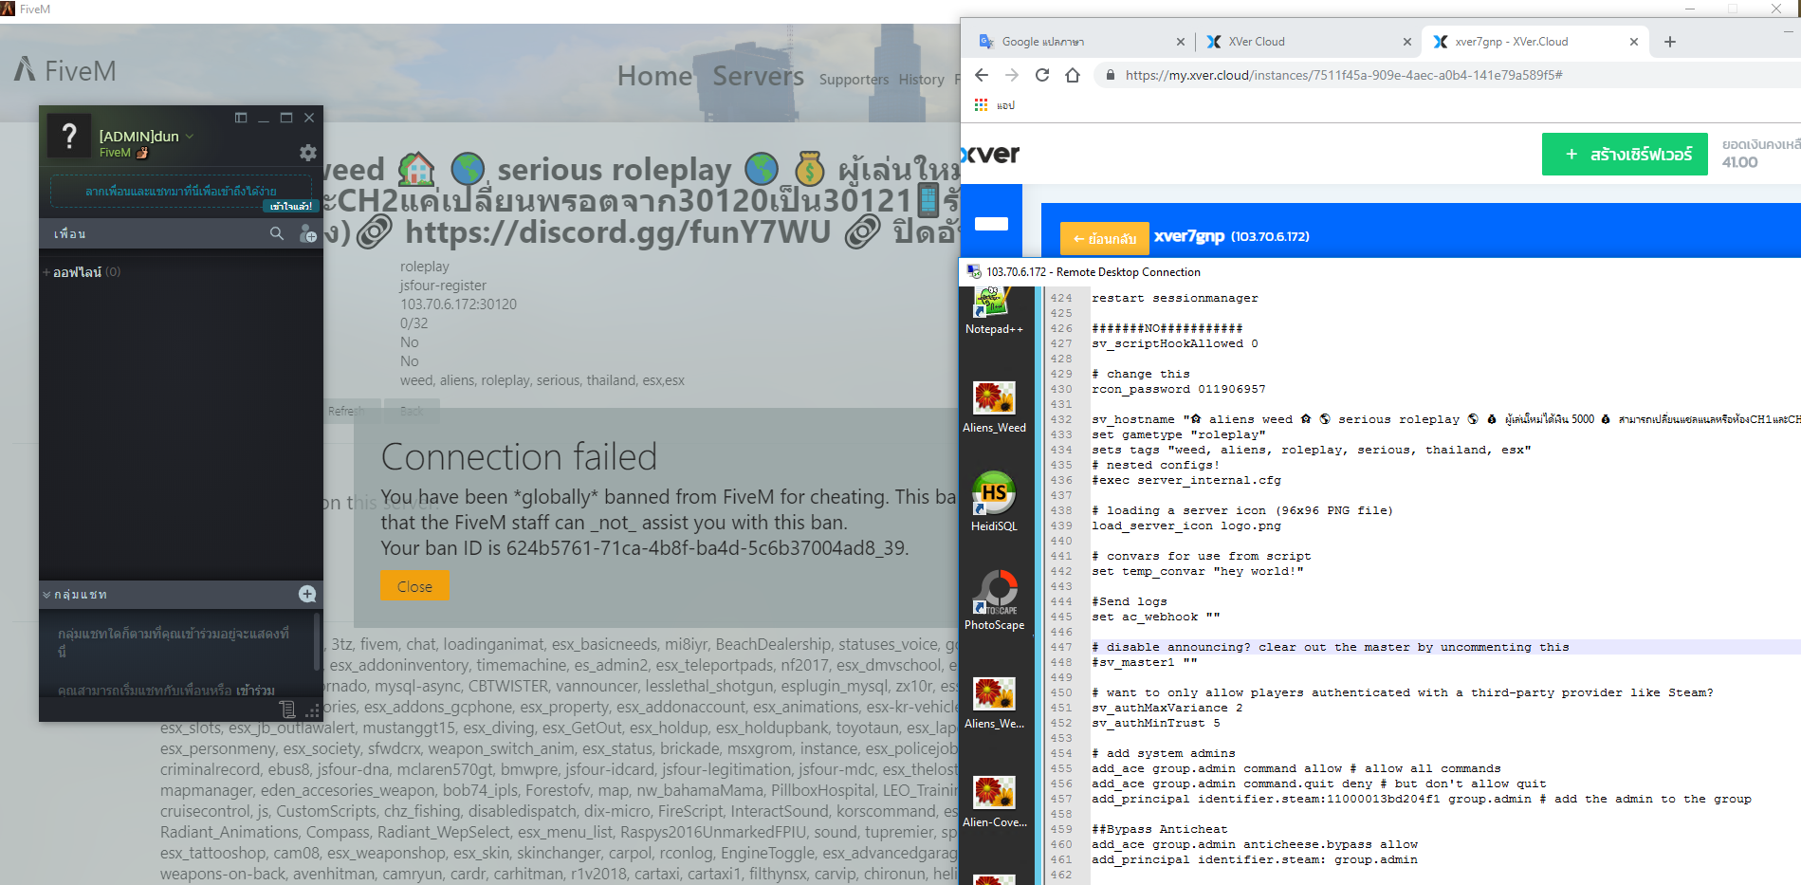Image resolution: width=1801 pixels, height=885 pixels.
Task: Open the Aliens_We... desktop icon
Action: click(994, 704)
